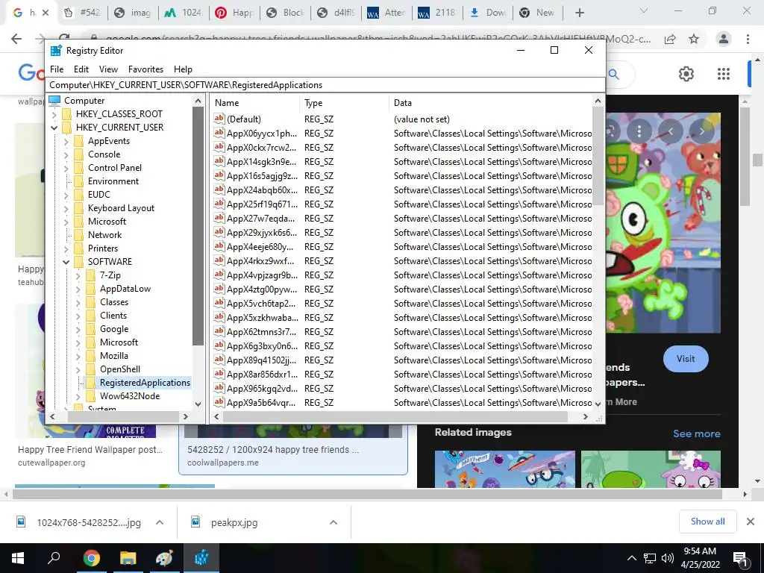Select the Printers registry key

coord(103,248)
